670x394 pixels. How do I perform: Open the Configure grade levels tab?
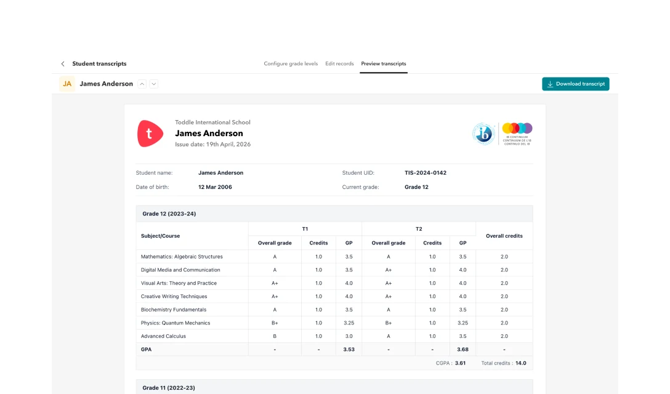(291, 63)
